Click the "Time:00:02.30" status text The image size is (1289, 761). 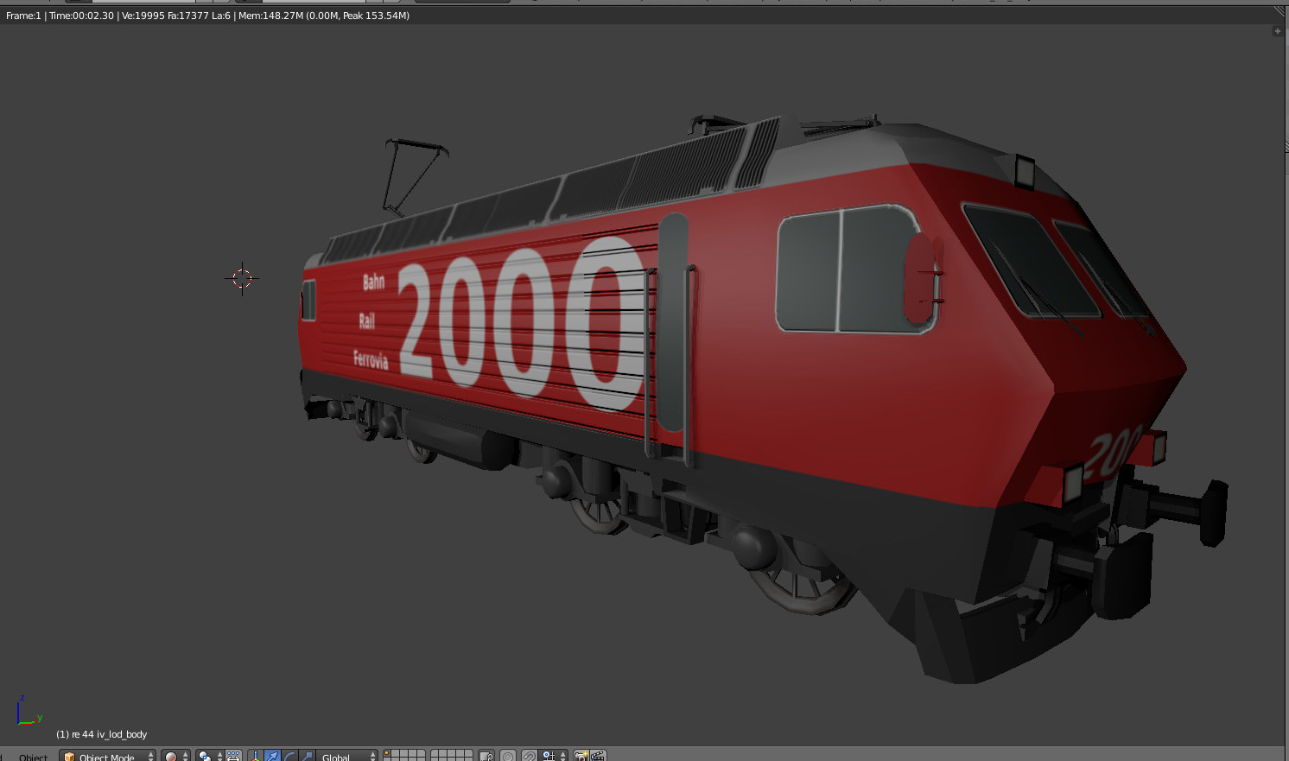click(81, 16)
